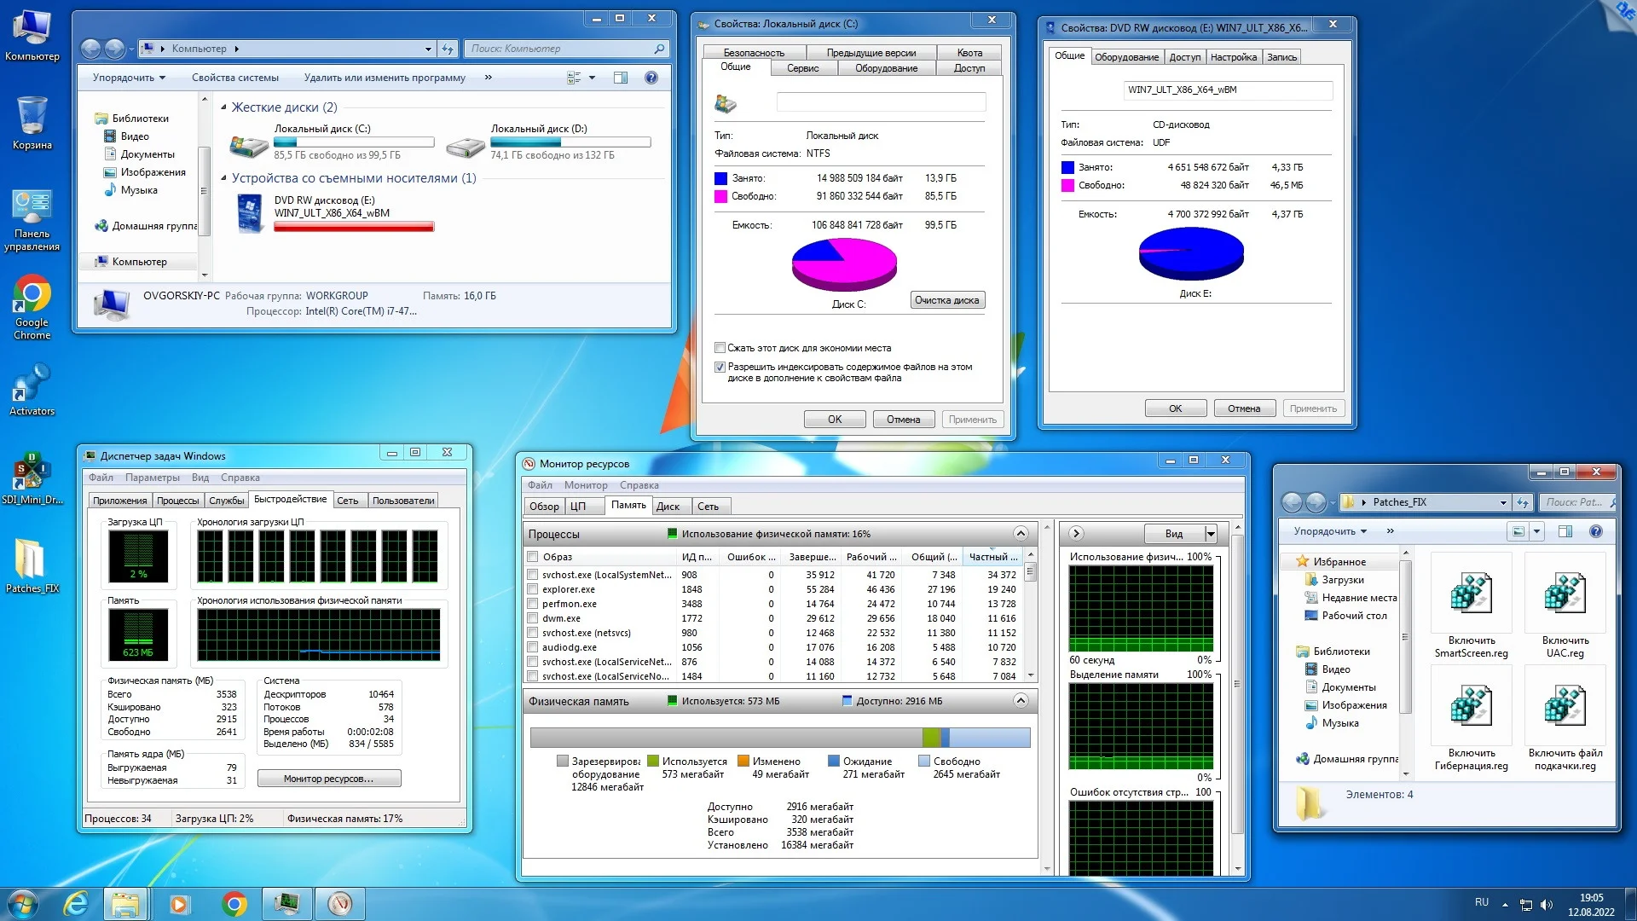Open the Оборудование tab in disk C properties
The width and height of the screenshot is (1637, 921).
[x=886, y=68]
